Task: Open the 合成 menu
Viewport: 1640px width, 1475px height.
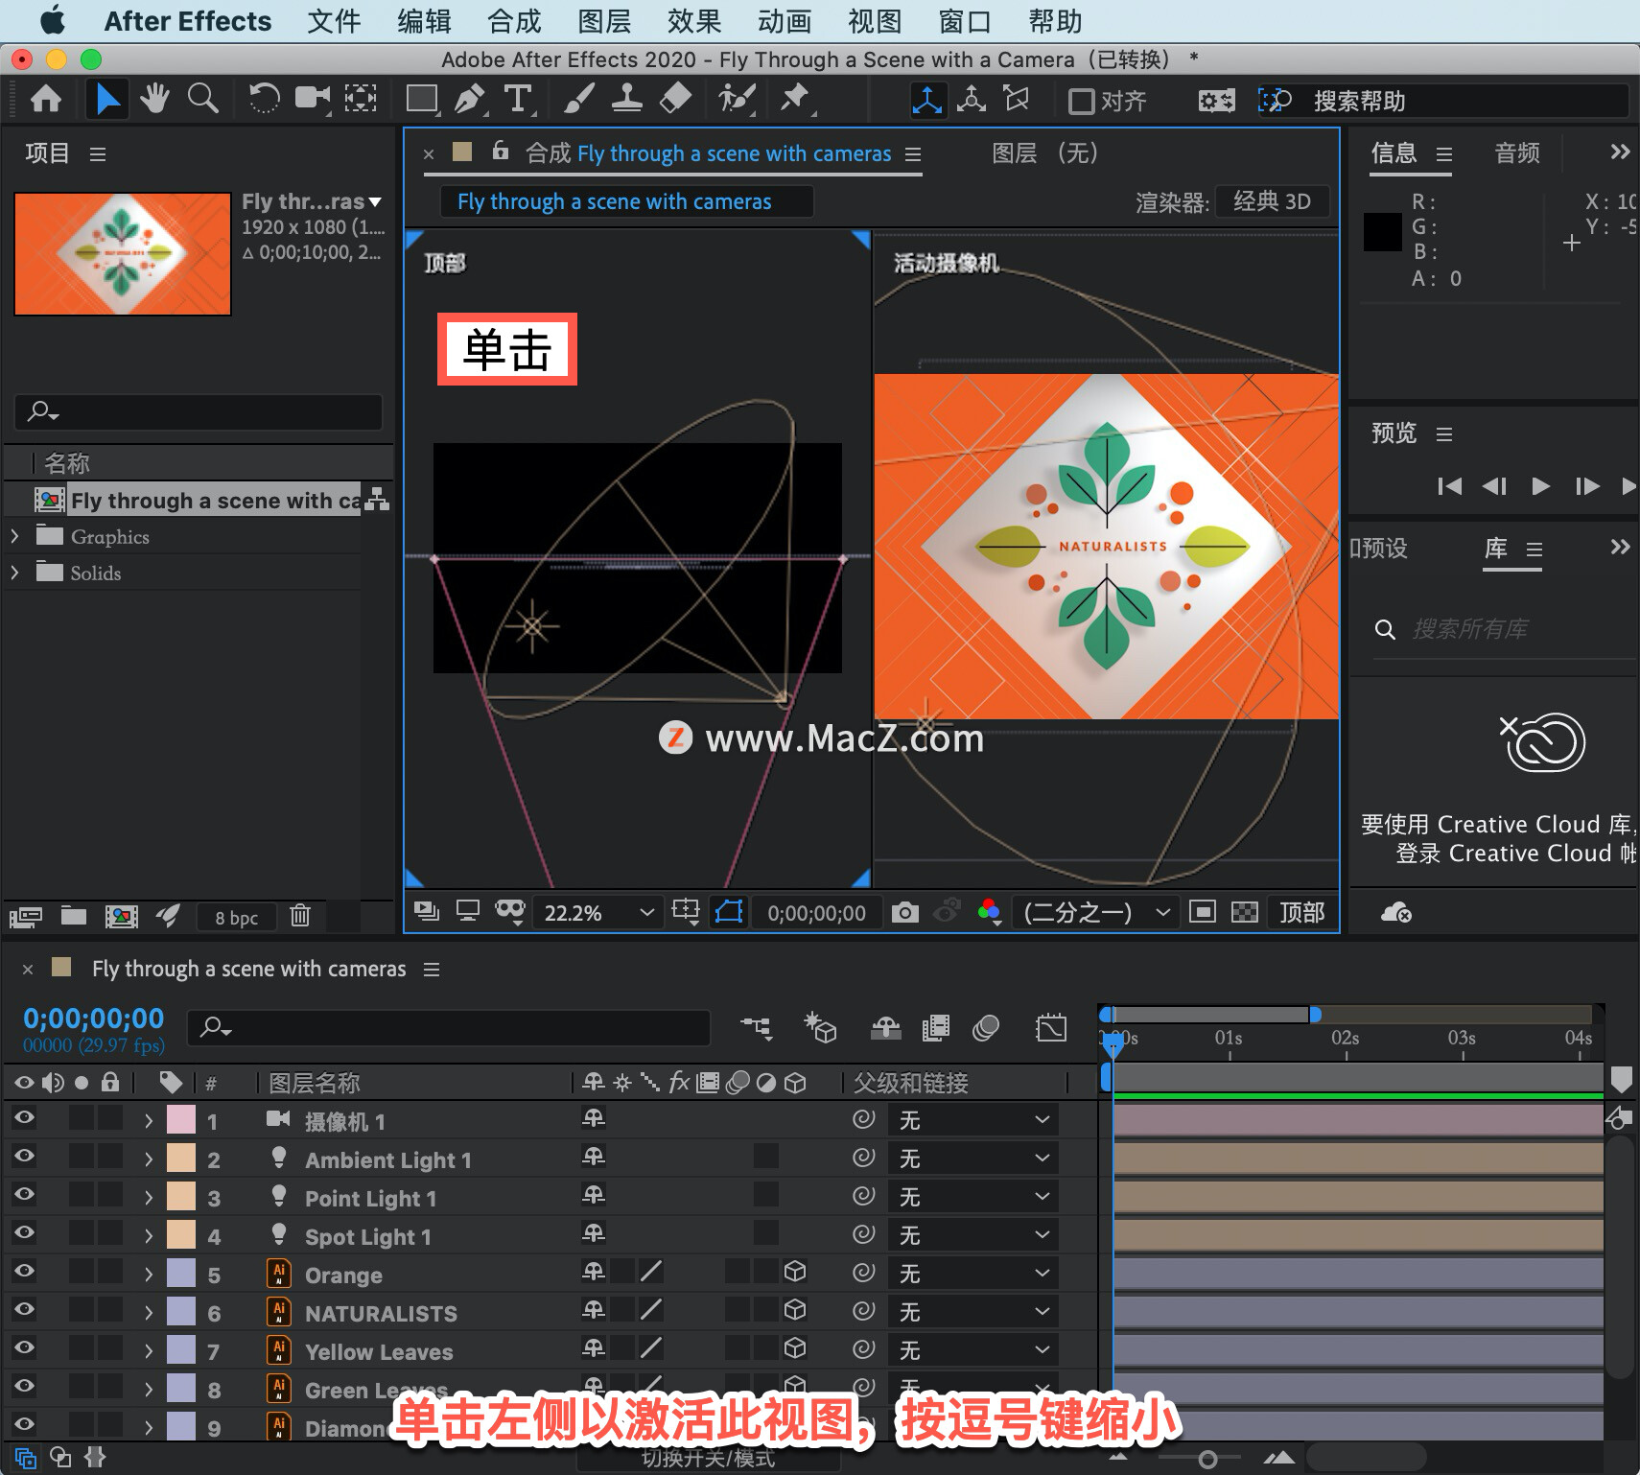Action: click(x=514, y=21)
